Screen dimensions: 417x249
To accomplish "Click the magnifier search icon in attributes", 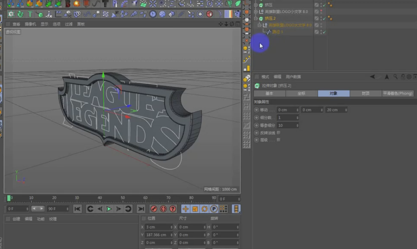I will [x=395, y=77].
